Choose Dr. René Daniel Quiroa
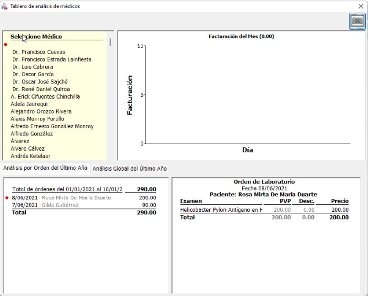Screen dimensions: 368x297 pyautogui.click(x=41, y=89)
